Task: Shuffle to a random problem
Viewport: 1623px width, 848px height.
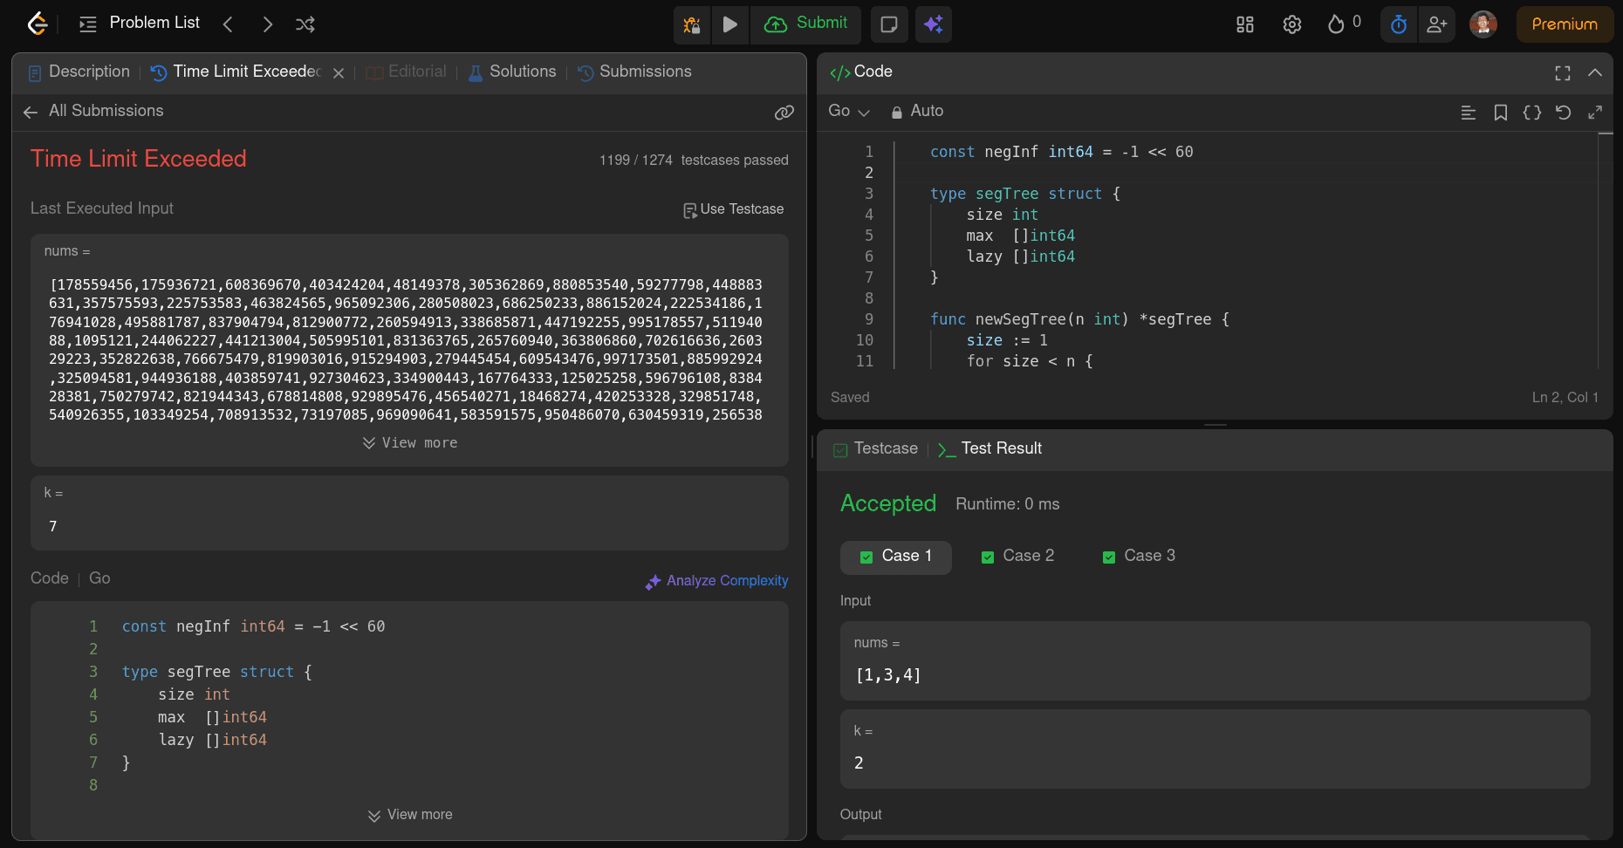Action: point(305,24)
